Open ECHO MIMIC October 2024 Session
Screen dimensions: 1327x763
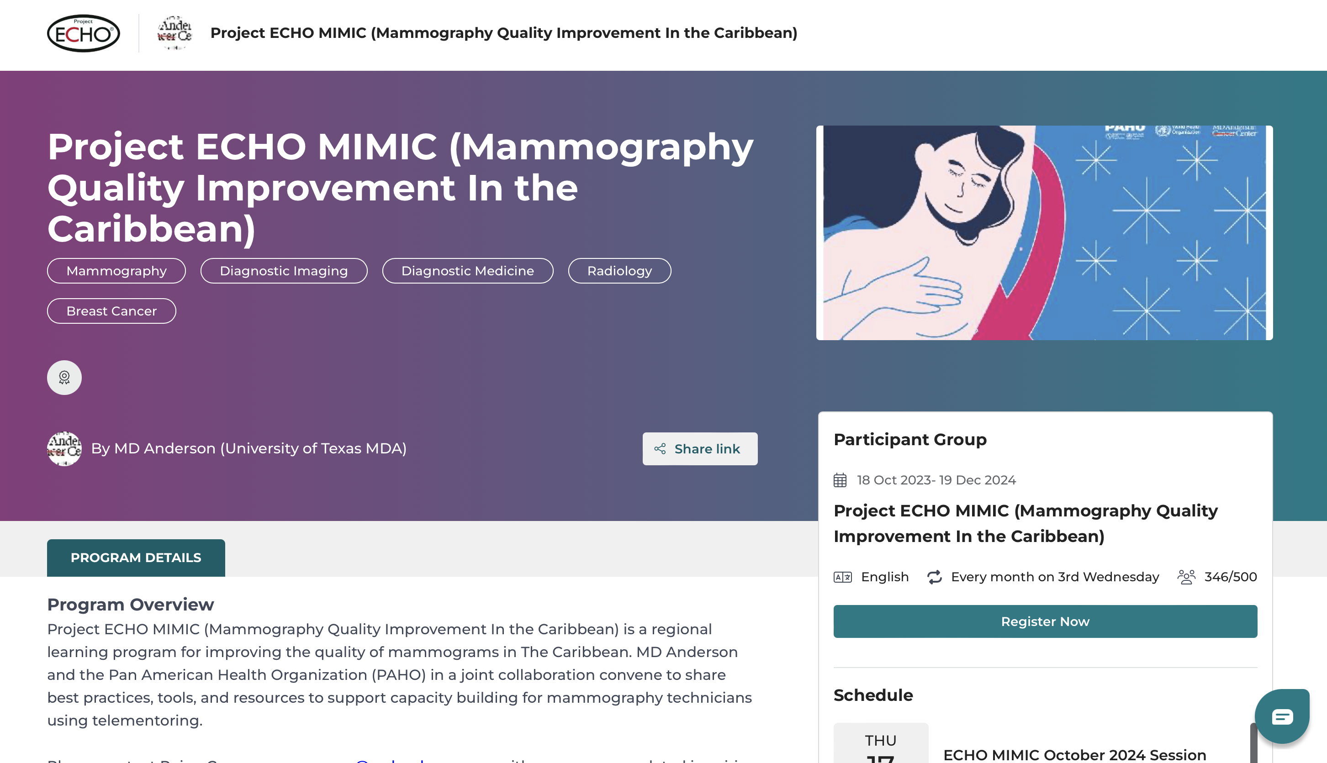click(1074, 755)
